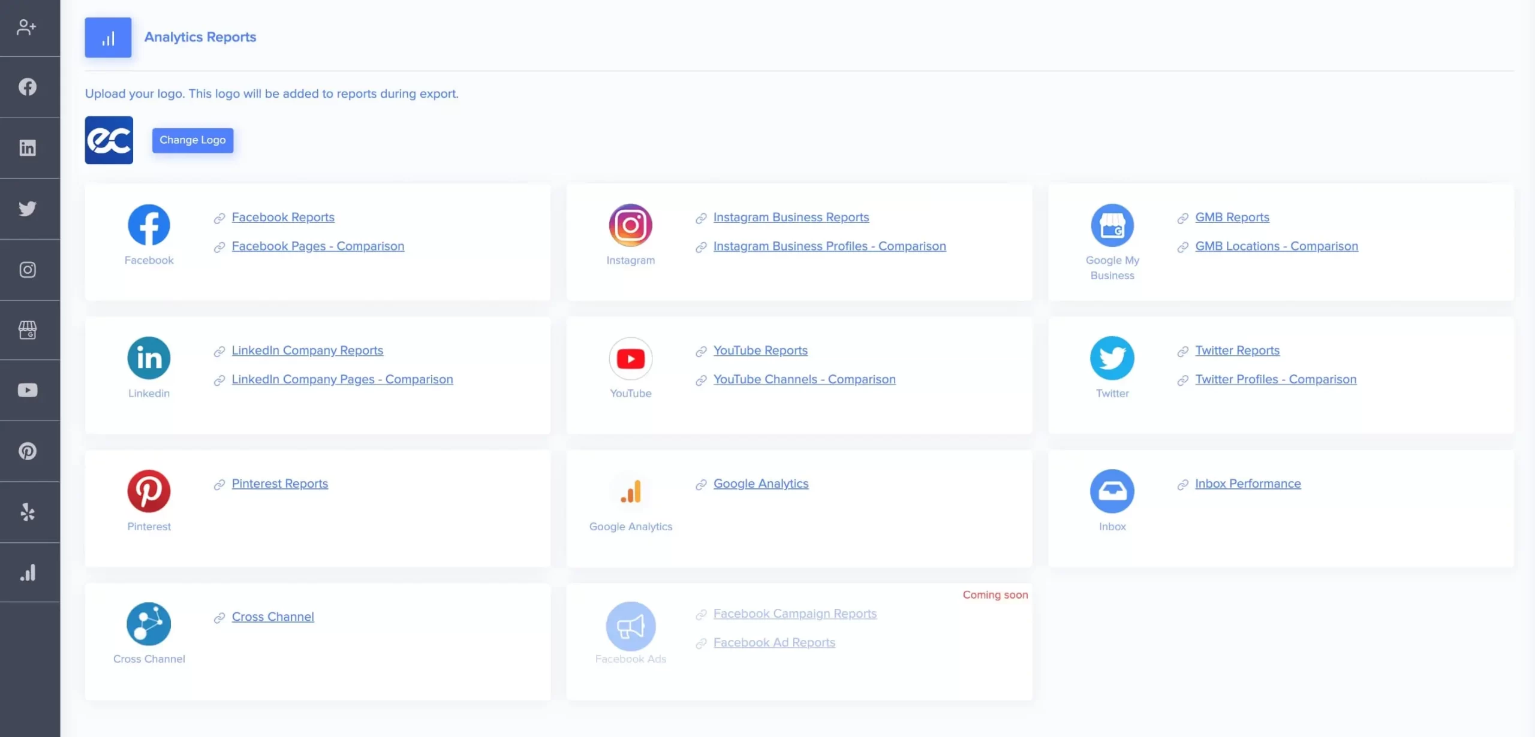This screenshot has width=1535, height=737.
Task: Open Pinterest Reports link
Action: (x=279, y=484)
